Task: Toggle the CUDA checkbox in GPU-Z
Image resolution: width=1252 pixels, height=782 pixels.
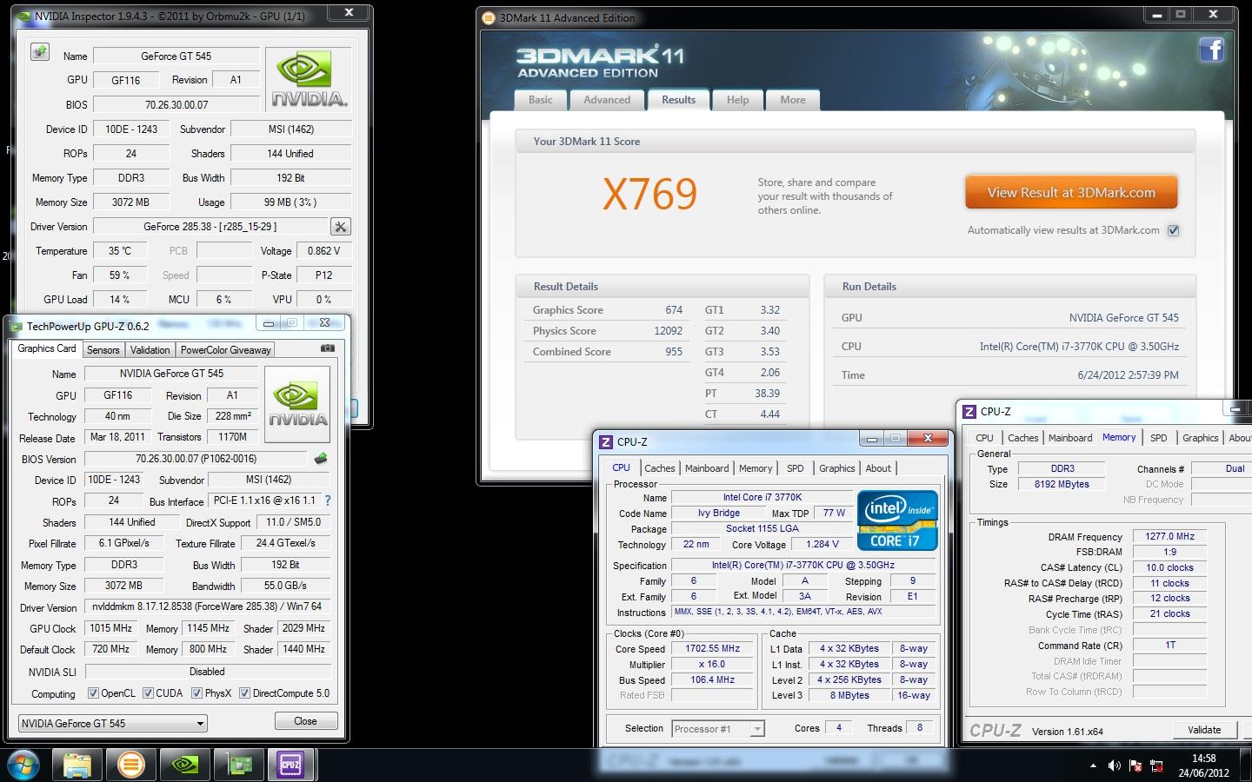Action: coord(148,693)
